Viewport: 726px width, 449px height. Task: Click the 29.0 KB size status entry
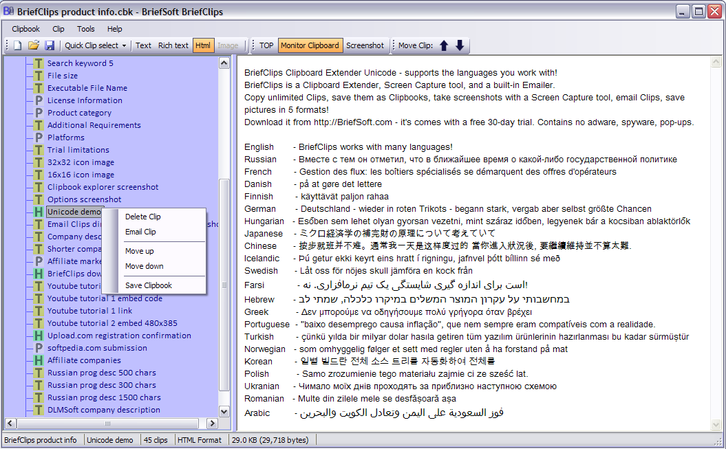click(270, 440)
